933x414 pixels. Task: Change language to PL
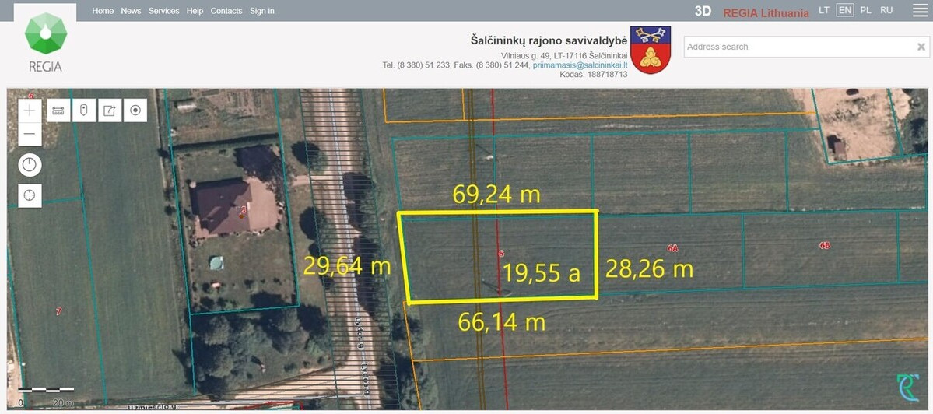point(865,10)
